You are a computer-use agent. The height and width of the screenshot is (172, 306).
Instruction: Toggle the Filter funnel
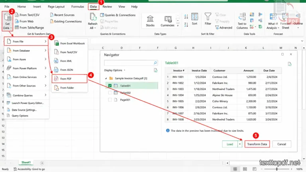point(208,19)
